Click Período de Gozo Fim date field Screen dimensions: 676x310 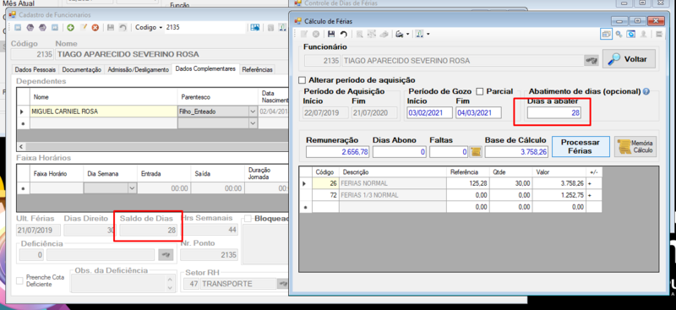478,113
